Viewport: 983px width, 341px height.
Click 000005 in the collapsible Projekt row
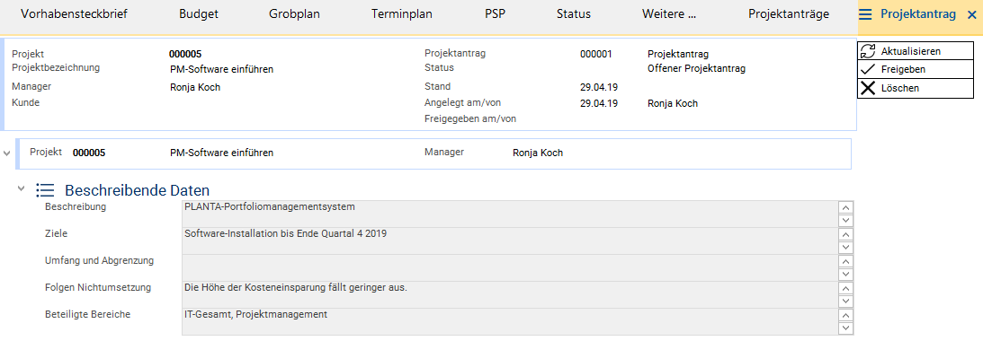click(x=89, y=153)
